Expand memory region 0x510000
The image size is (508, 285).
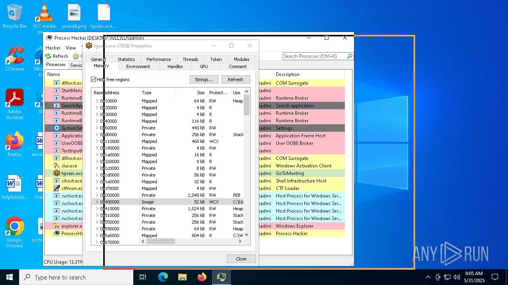click(97, 215)
